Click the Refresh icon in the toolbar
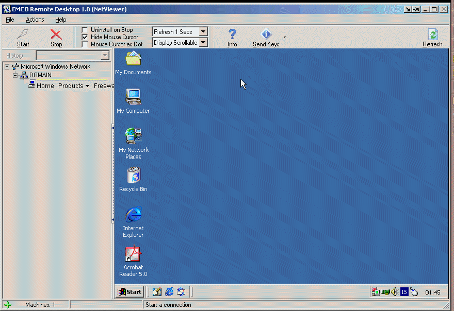The width and height of the screenshot is (454, 311). pos(432,34)
